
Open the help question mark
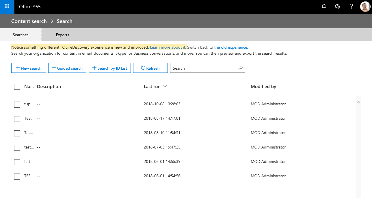point(351,6)
